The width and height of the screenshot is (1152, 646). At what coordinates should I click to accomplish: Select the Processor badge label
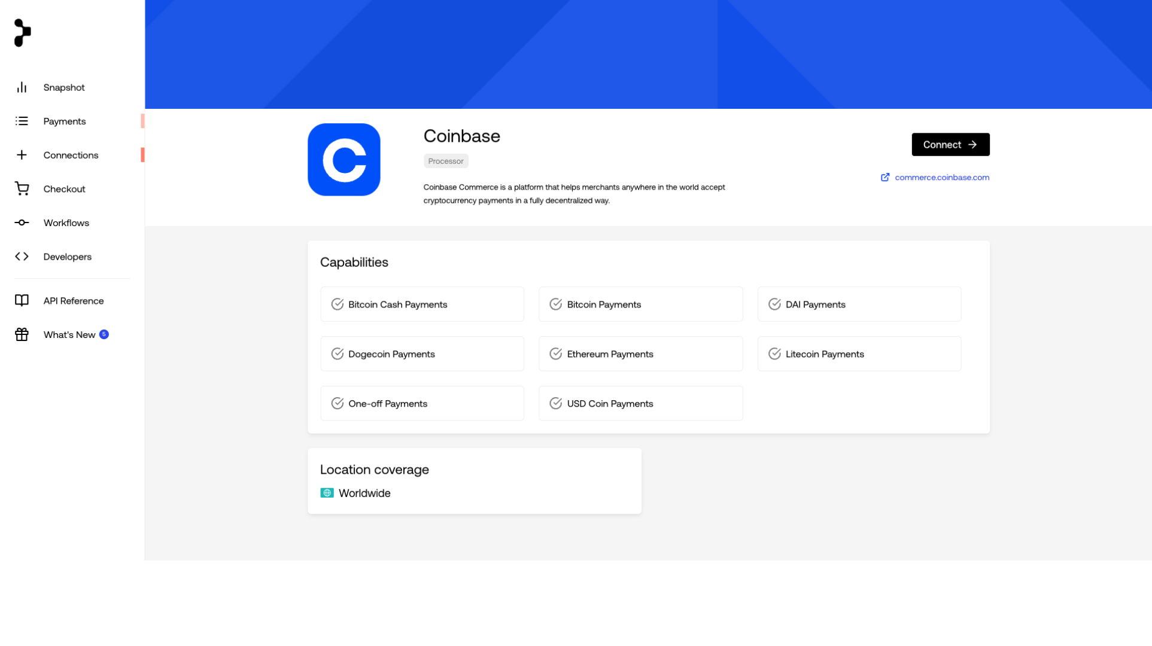445,161
